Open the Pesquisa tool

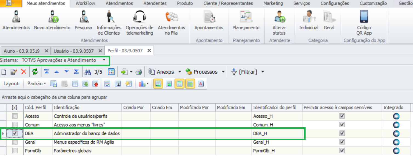(x=83, y=20)
